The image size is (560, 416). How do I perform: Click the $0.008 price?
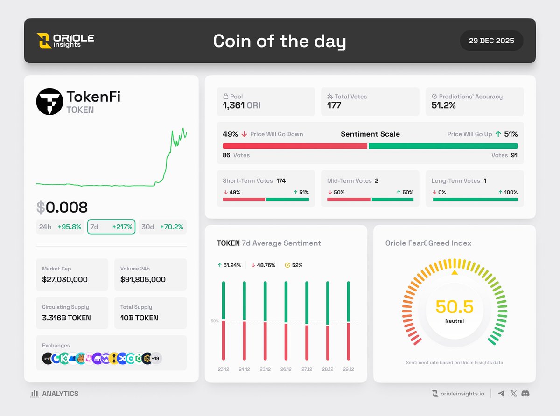[62, 208]
